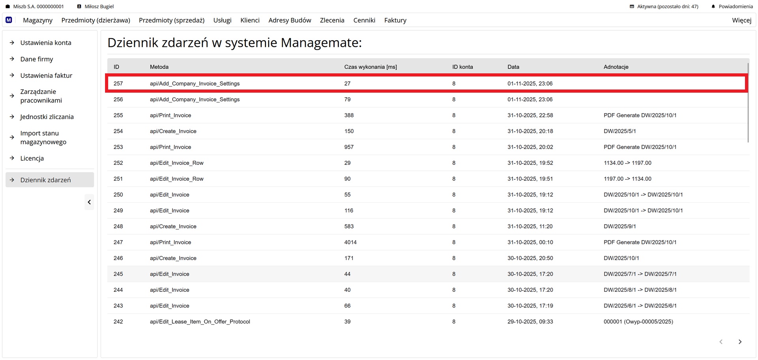758x360 pixels.
Task: Open Import stanu magazynowego page
Action: pos(43,138)
